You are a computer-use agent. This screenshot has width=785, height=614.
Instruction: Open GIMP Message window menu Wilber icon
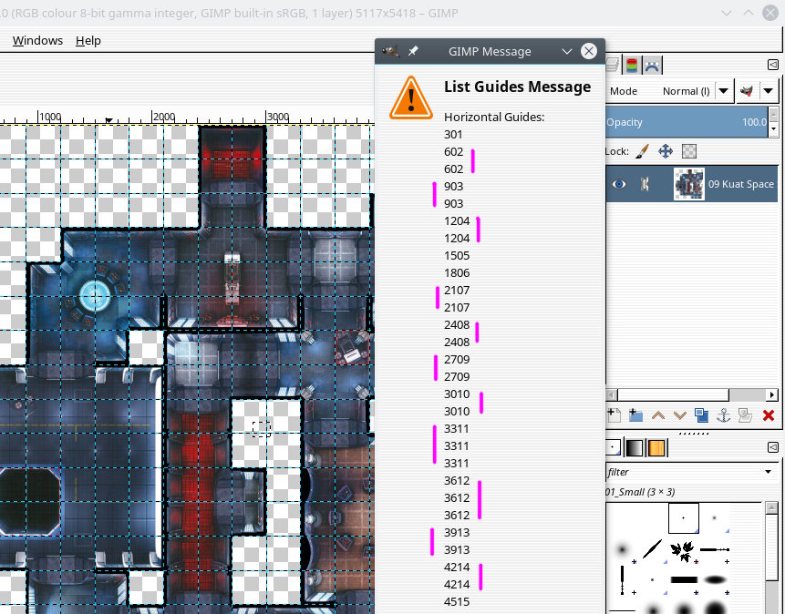(x=390, y=51)
